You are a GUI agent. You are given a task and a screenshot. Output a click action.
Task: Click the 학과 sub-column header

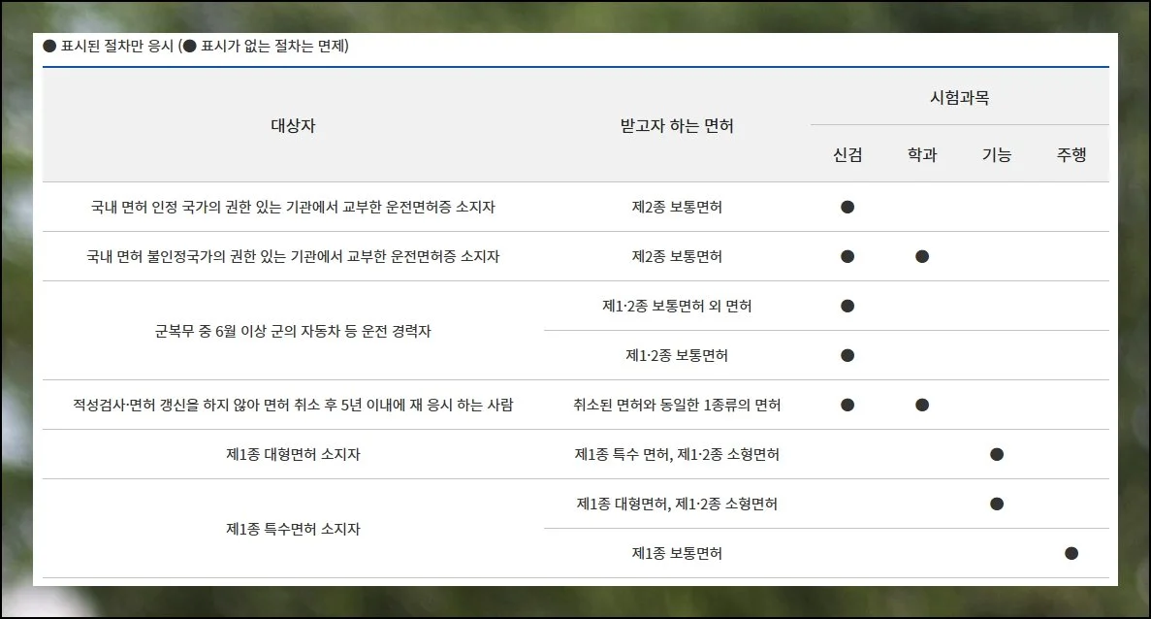click(922, 154)
